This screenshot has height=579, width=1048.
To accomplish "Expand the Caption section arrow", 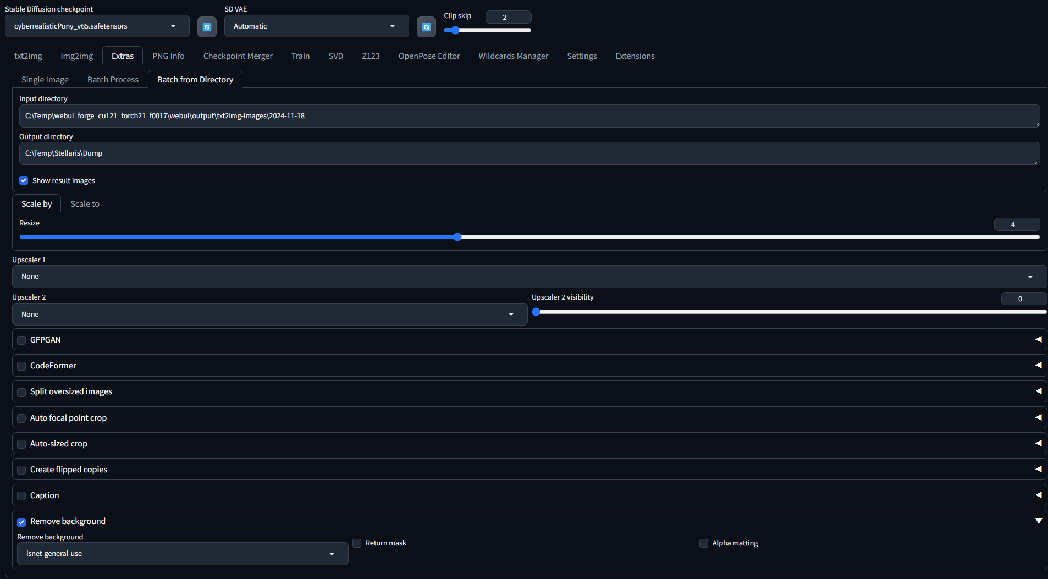I will tap(1038, 495).
